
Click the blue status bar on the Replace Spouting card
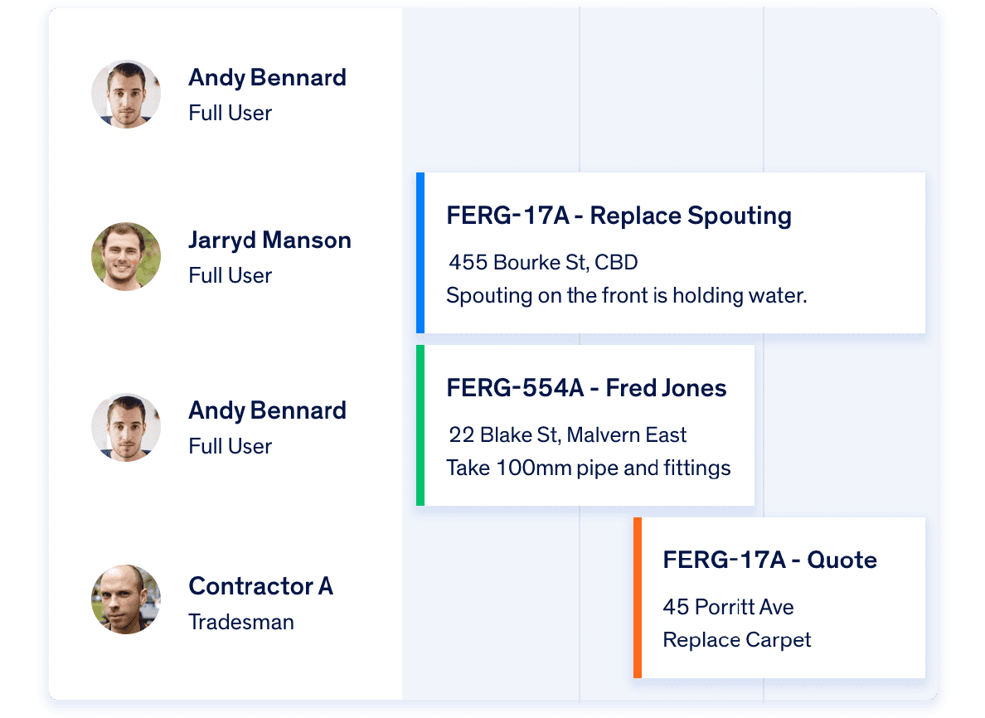pos(420,253)
